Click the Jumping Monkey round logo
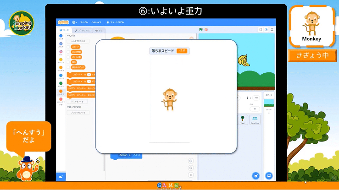This screenshot has height=190, width=339. tap(22, 23)
